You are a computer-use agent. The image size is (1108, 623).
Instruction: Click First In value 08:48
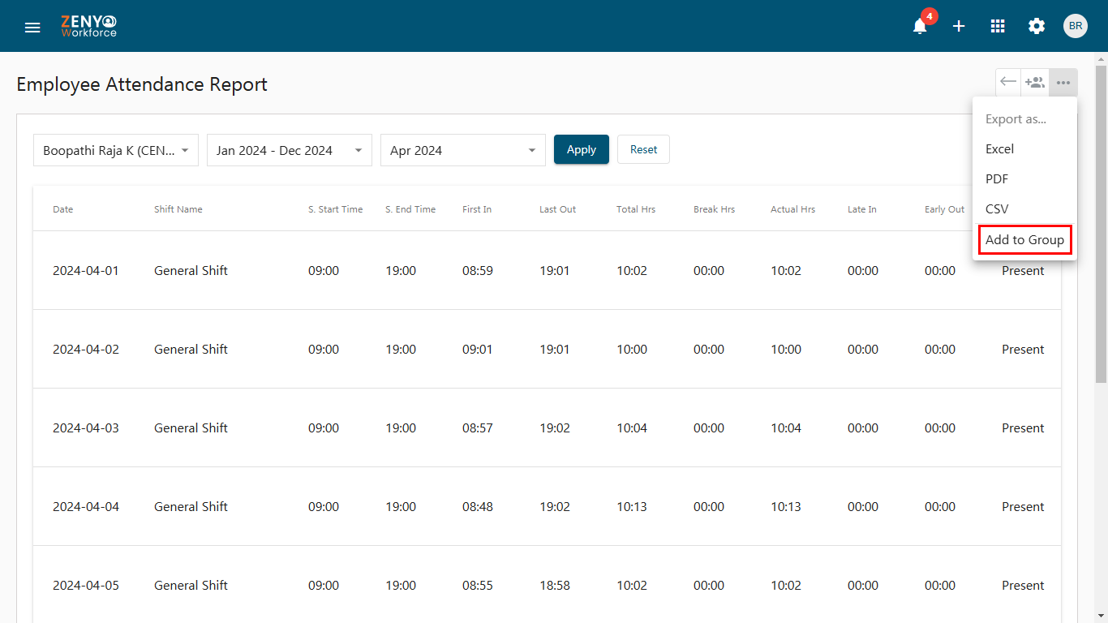478,507
